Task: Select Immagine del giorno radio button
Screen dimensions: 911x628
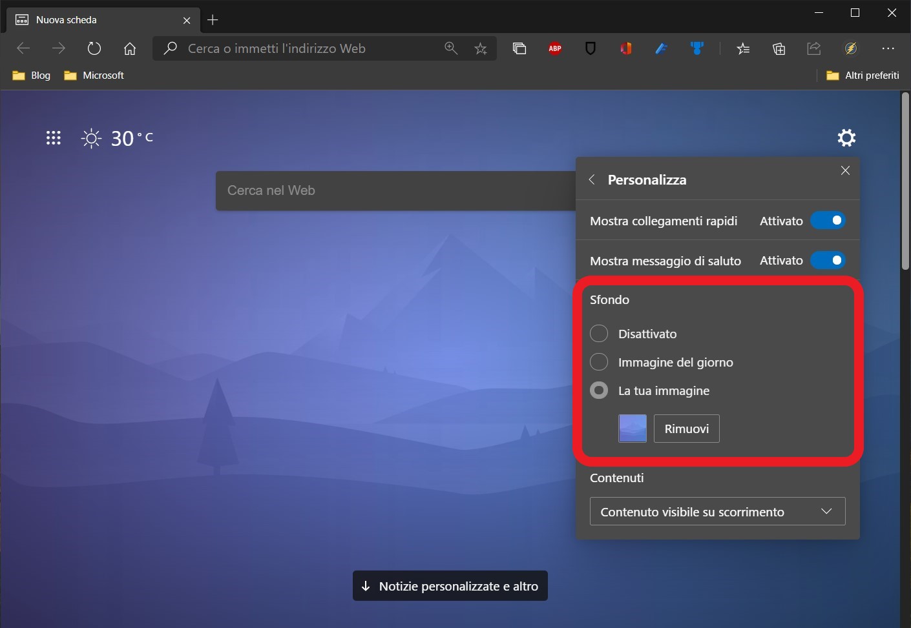Action: point(599,362)
